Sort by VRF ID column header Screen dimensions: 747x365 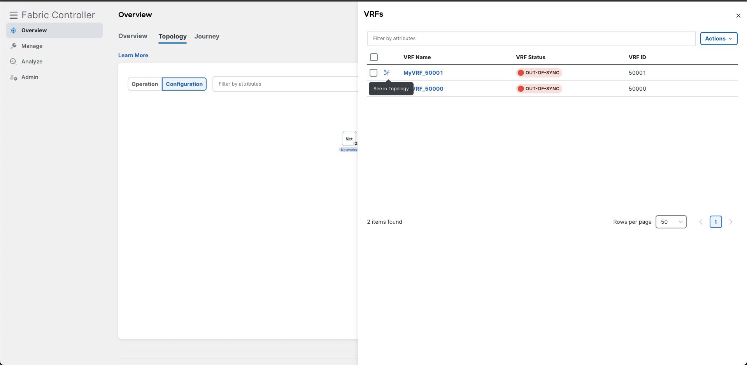coord(637,57)
